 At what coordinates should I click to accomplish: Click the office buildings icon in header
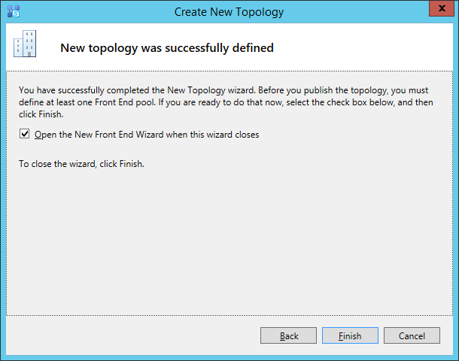click(25, 44)
